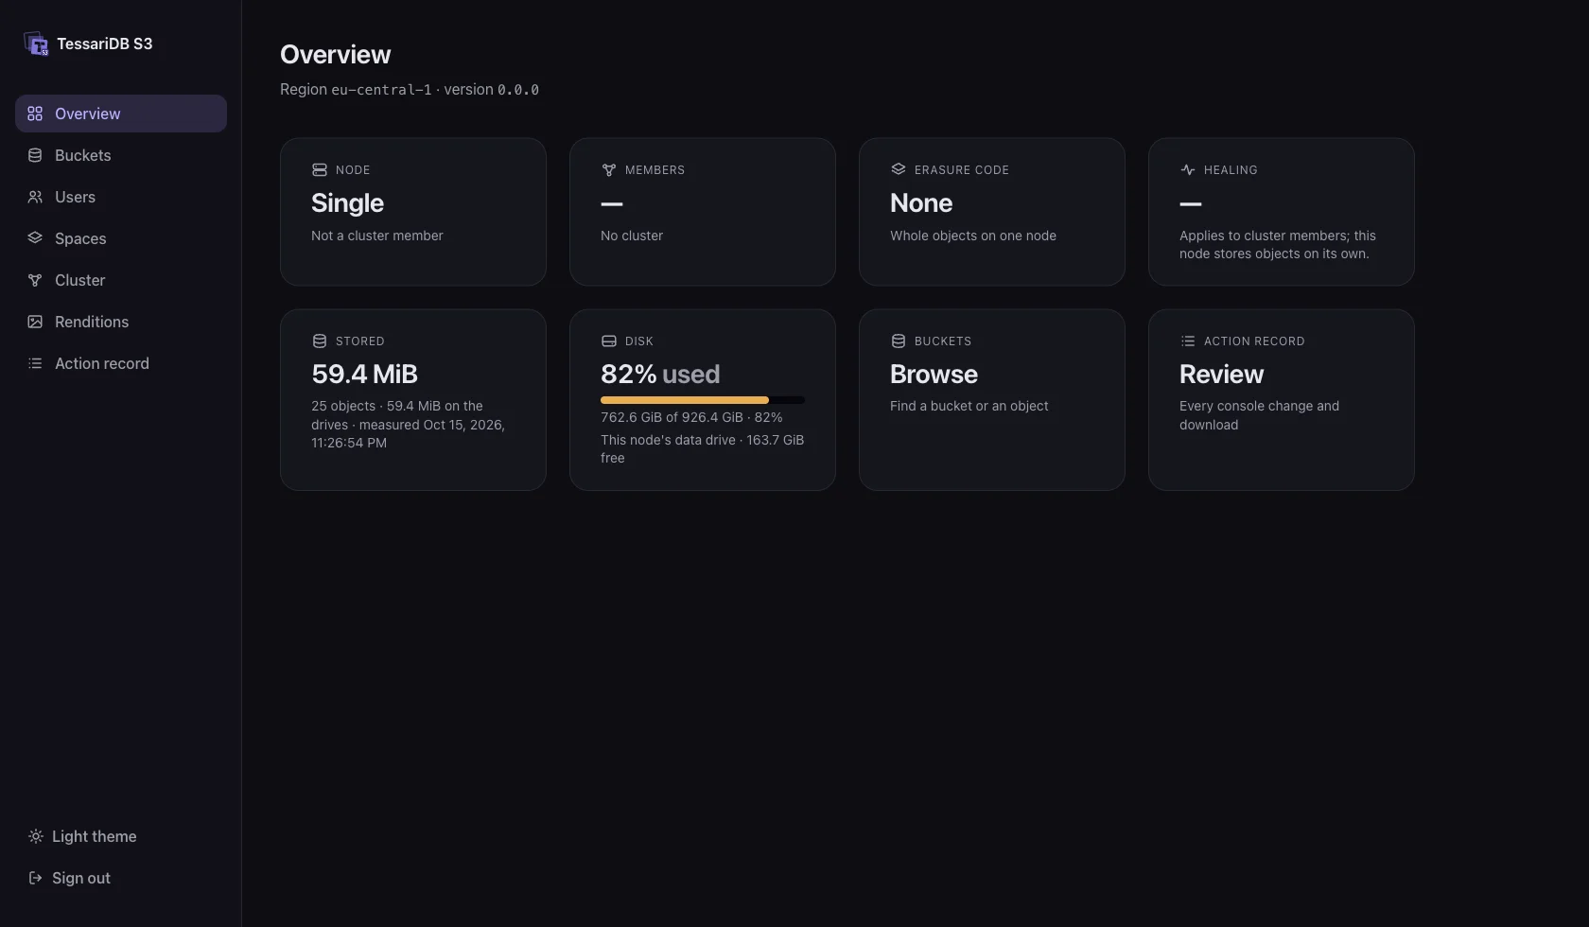Go to Renditions
1589x927 pixels.
pos(121,322)
